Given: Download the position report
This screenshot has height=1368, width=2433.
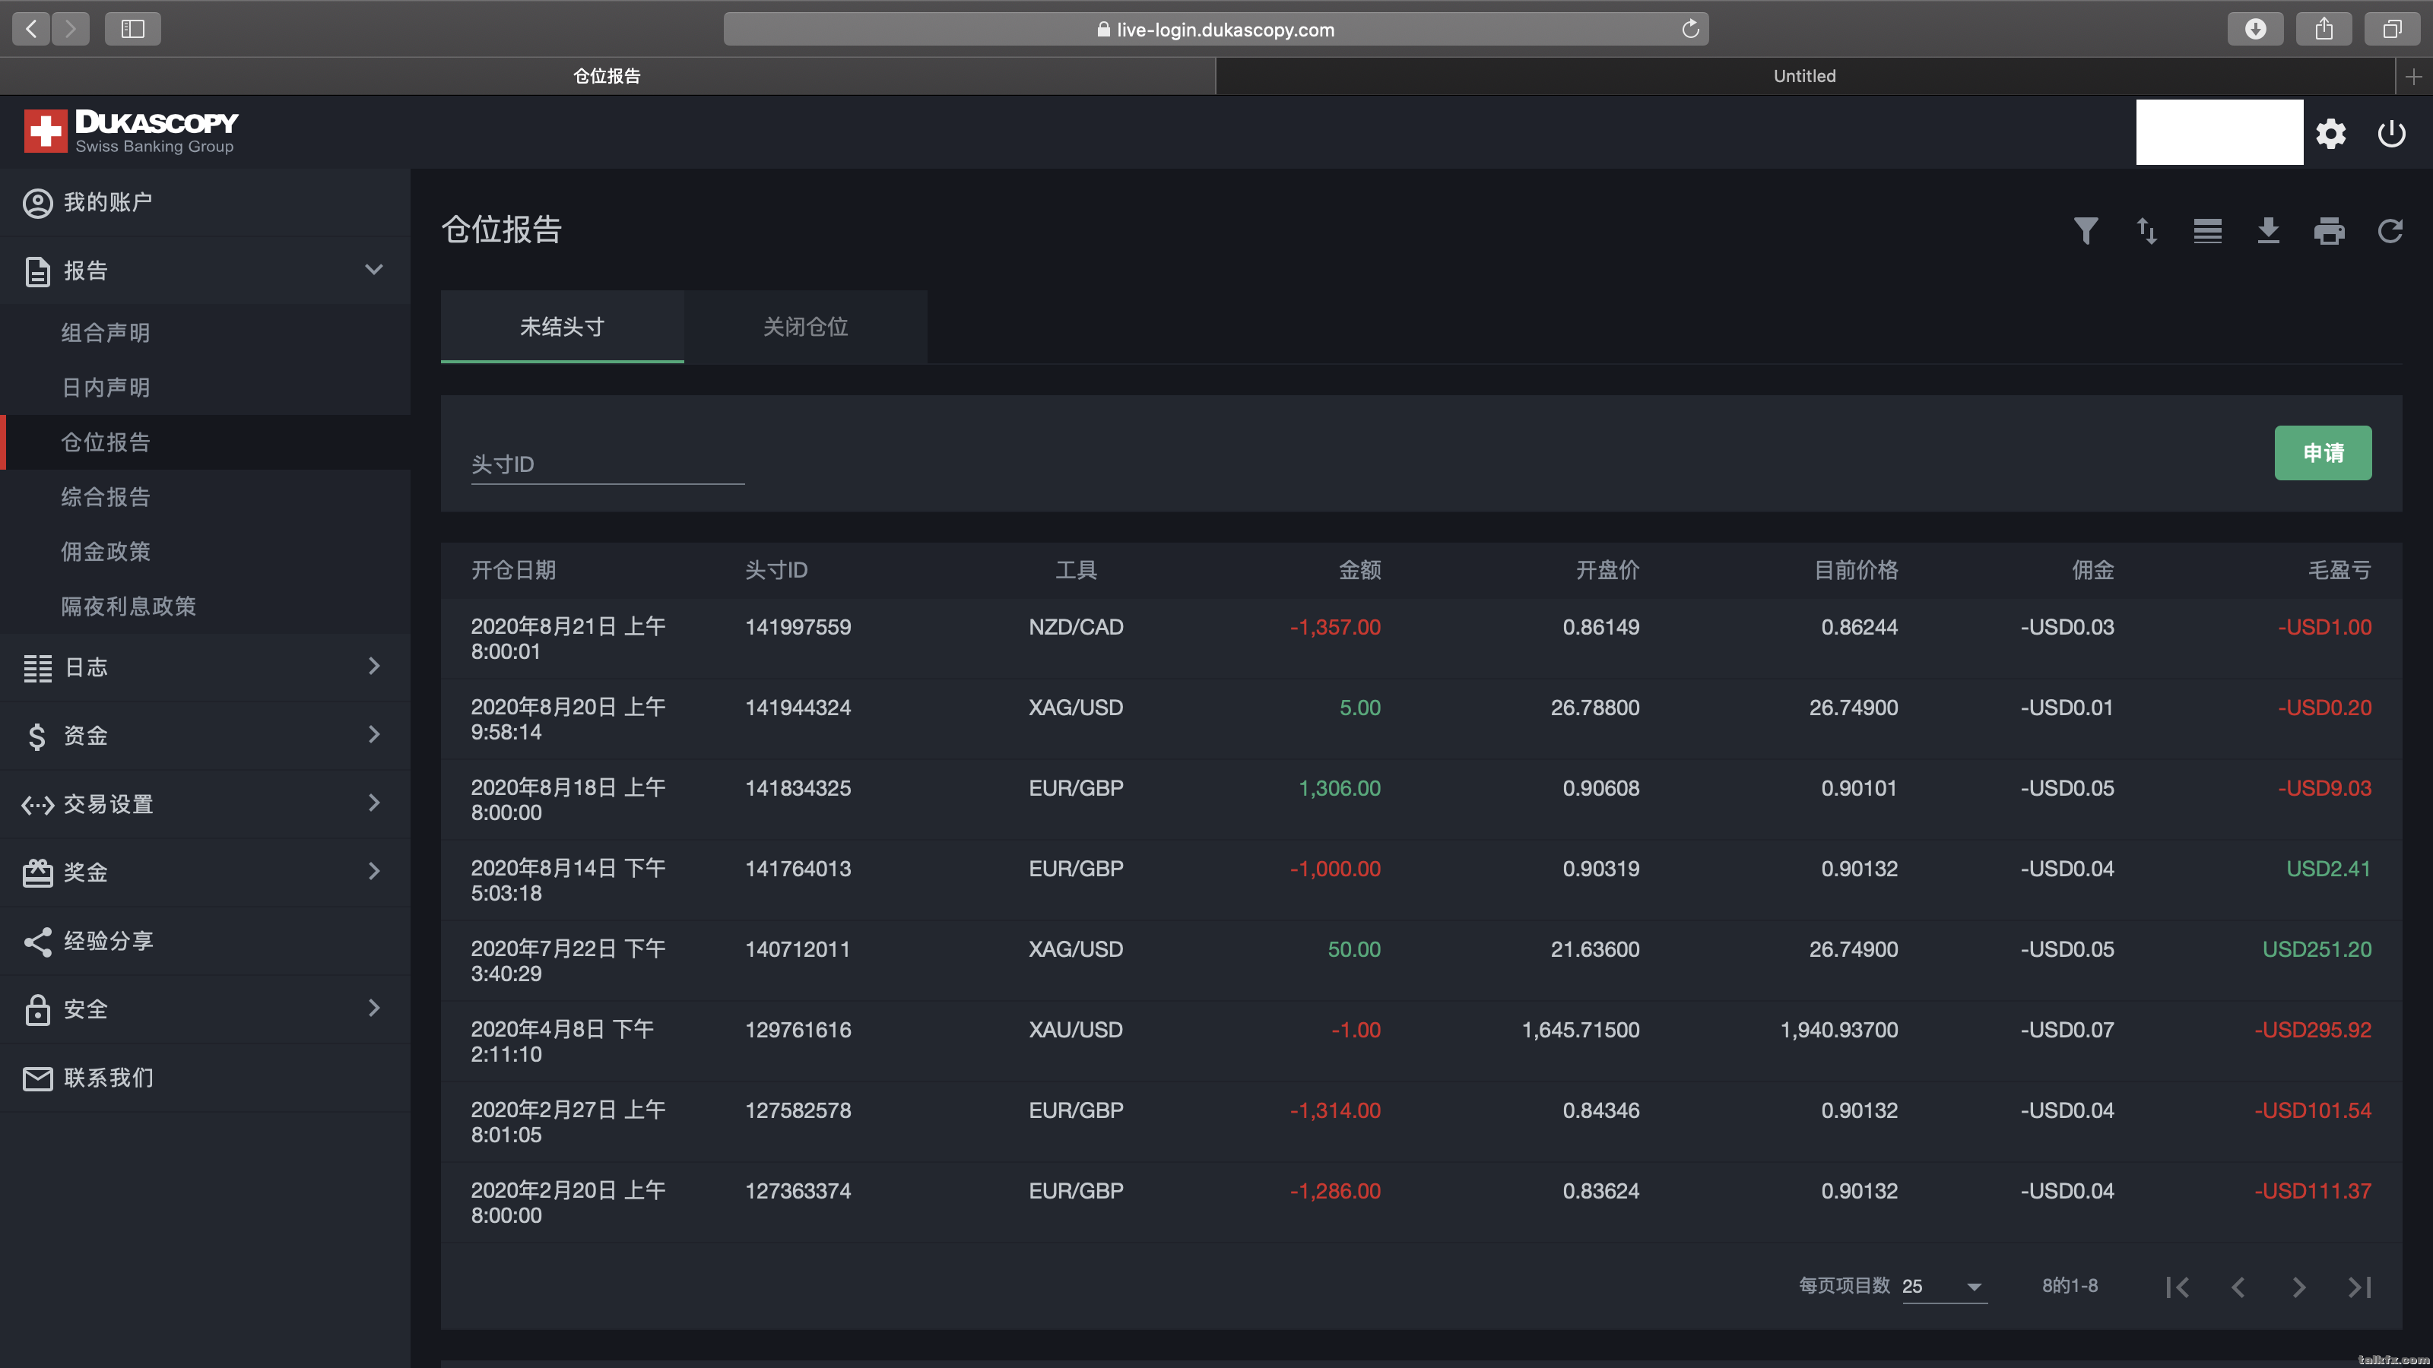Looking at the screenshot, I should (x=2268, y=231).
